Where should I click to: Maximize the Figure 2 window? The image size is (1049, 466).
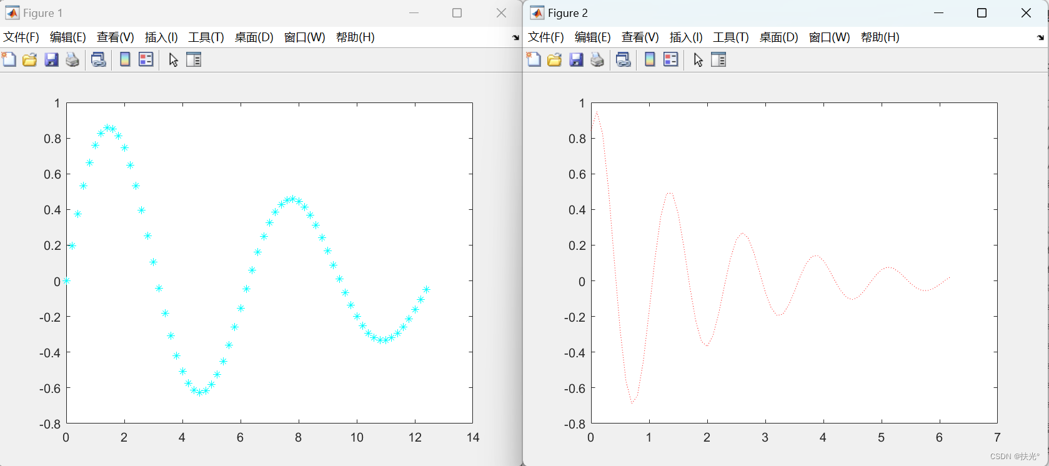coord(982,12)
